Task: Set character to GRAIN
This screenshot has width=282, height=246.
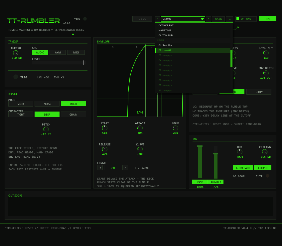Action: click(x=73, y=115)
